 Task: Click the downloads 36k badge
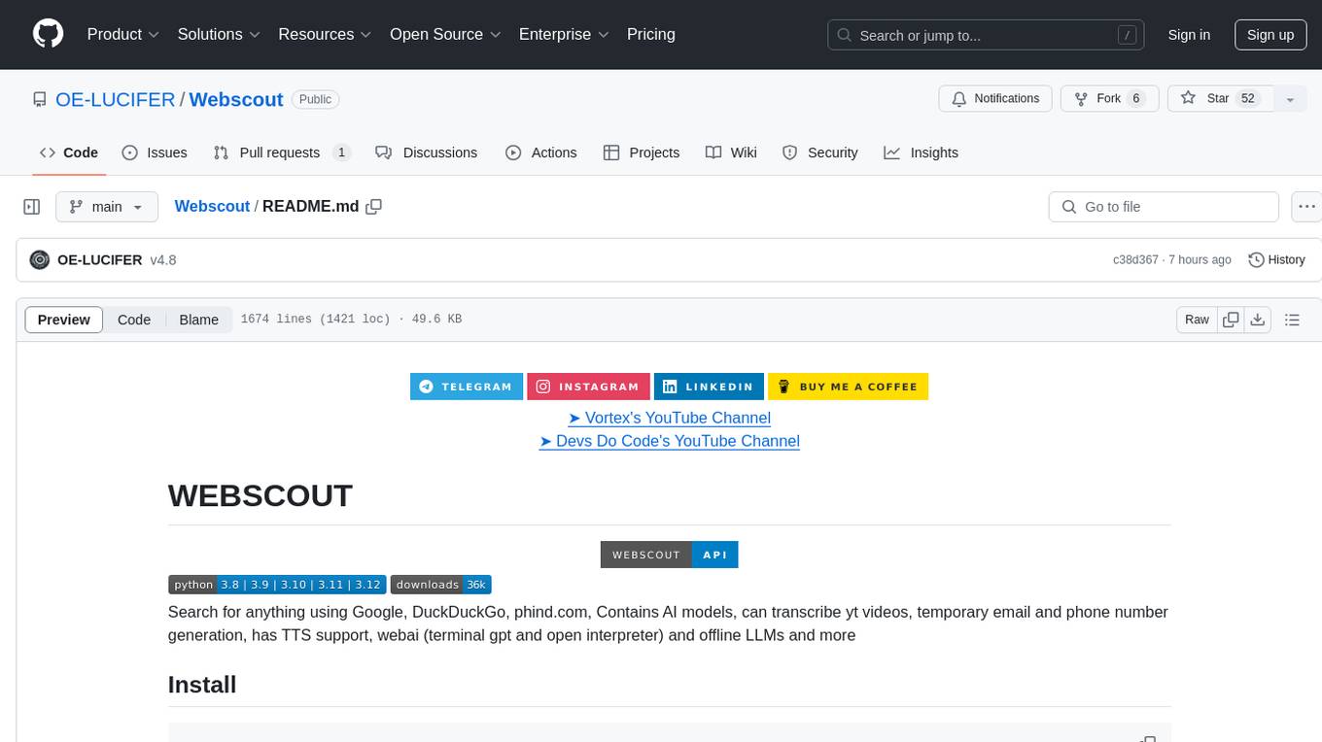[440, 585]
